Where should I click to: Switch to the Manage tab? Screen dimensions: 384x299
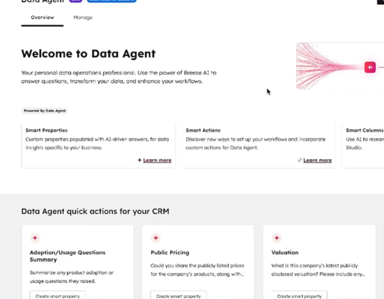click(x=82, y=18)
